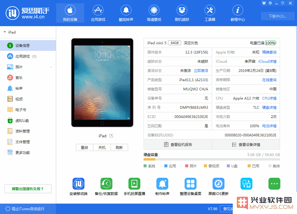Open 硬盘详情 link
The width and height of the screenshot is (297, 214).
click(269, 108)
